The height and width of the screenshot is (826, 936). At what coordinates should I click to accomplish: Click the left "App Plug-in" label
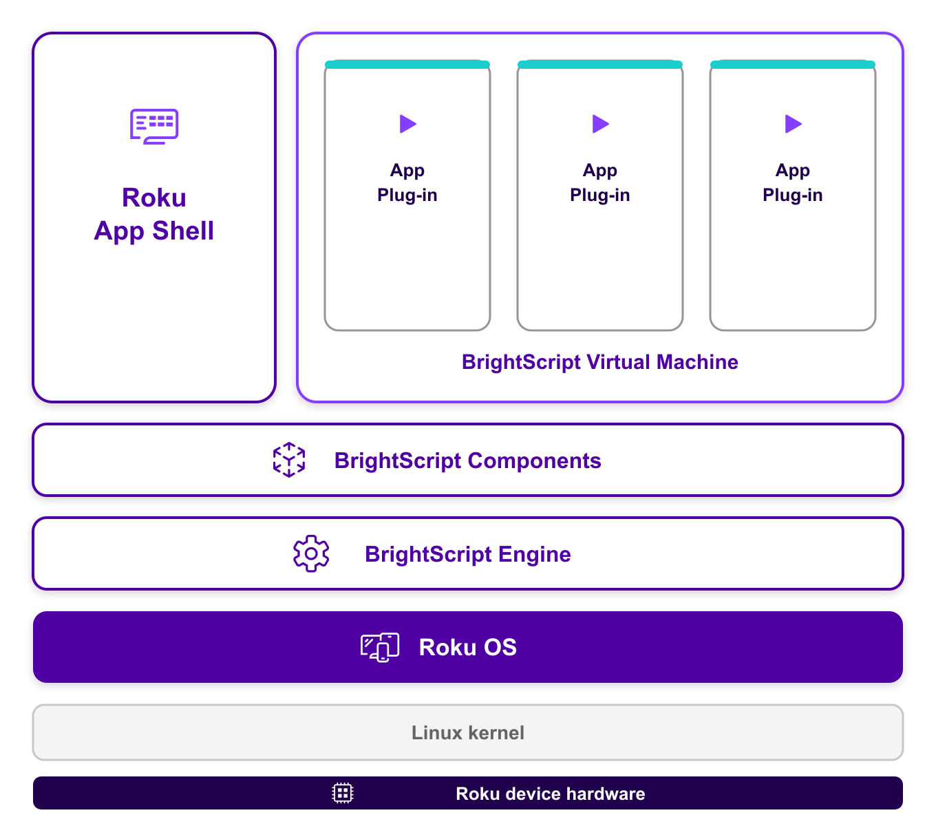407,182
